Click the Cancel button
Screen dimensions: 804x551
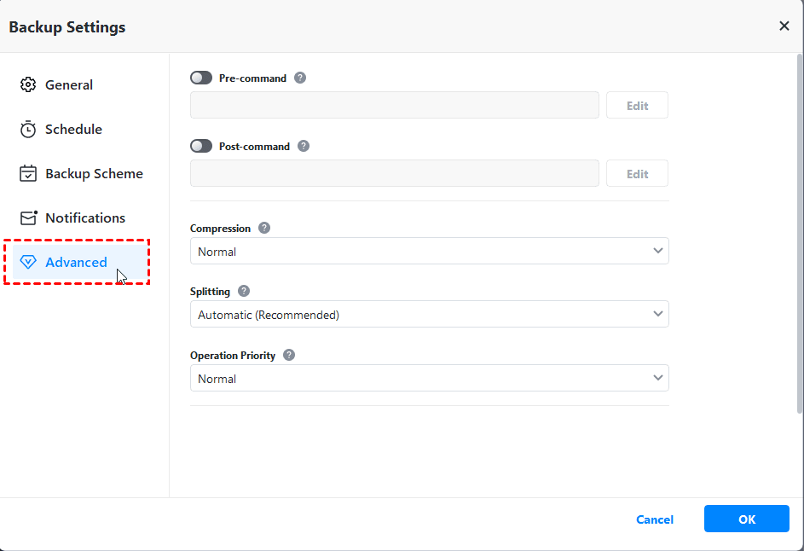[x=655, y=519]
